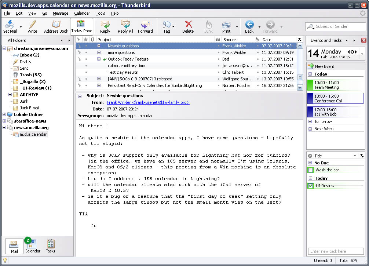Close the Events and Tasks pane
The height and width of the screenshot is (266, 369).
coord(363,40)
